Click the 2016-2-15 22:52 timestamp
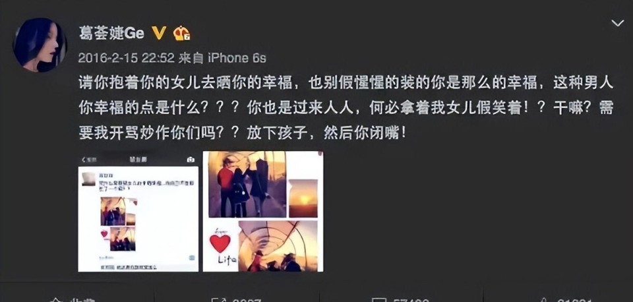This screenshot has width=633, height=302. click(x=126, y=58)
